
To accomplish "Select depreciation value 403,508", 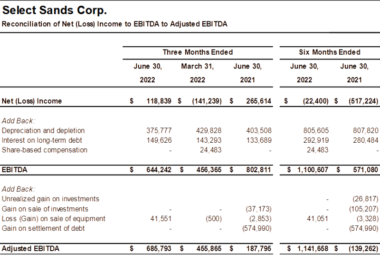I will point(259,130).
